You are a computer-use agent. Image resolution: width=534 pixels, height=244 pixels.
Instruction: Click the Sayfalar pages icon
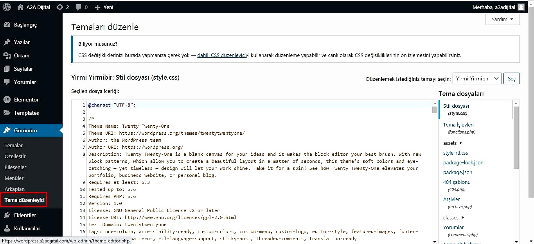(7, 69)
